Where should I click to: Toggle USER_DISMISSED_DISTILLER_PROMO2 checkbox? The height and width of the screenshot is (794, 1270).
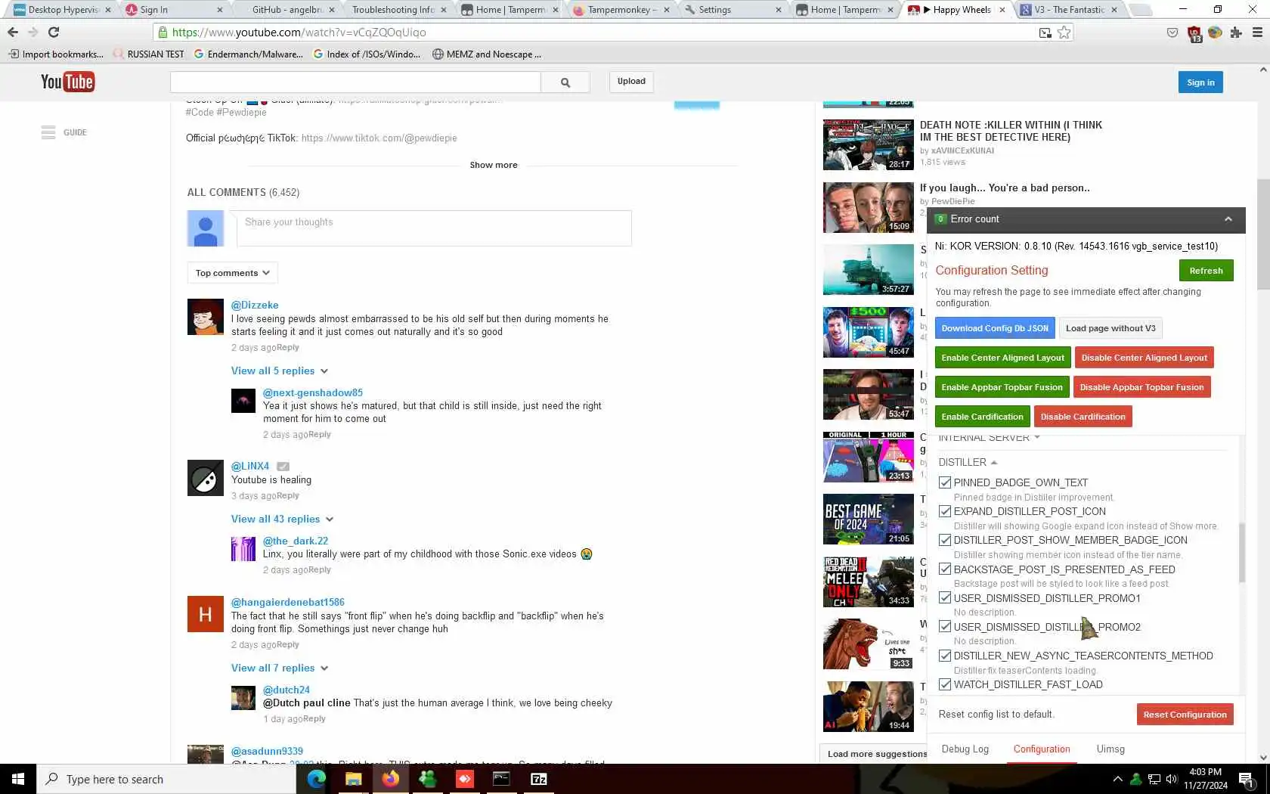click(945, 626)
